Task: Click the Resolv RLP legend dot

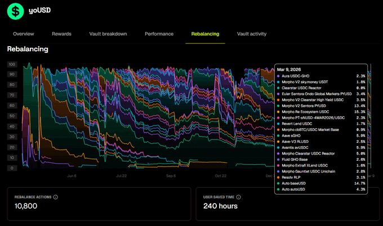Action: tap(279, 178)
